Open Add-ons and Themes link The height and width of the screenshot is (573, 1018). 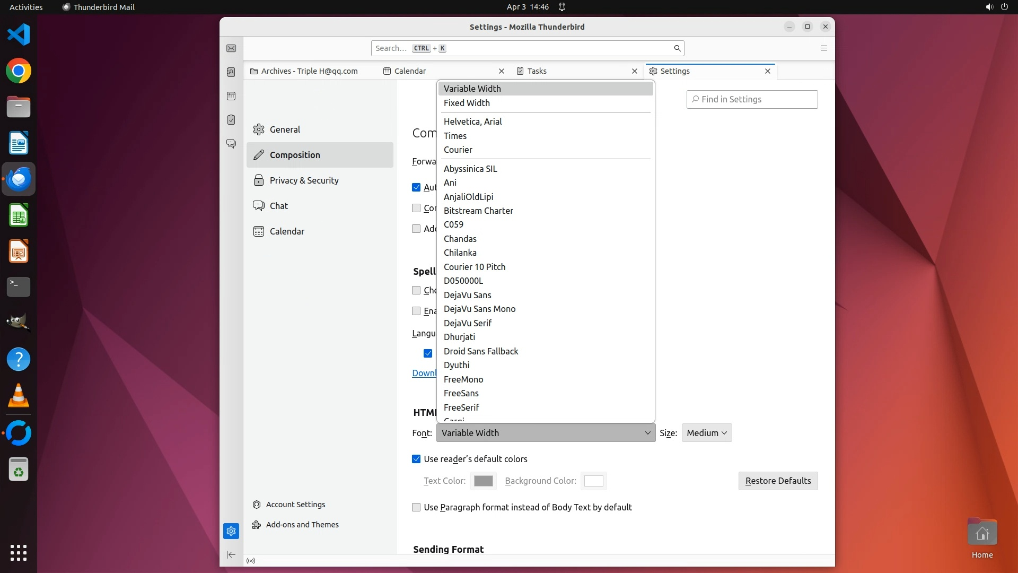pyautogui.click(x=302, y=525)
